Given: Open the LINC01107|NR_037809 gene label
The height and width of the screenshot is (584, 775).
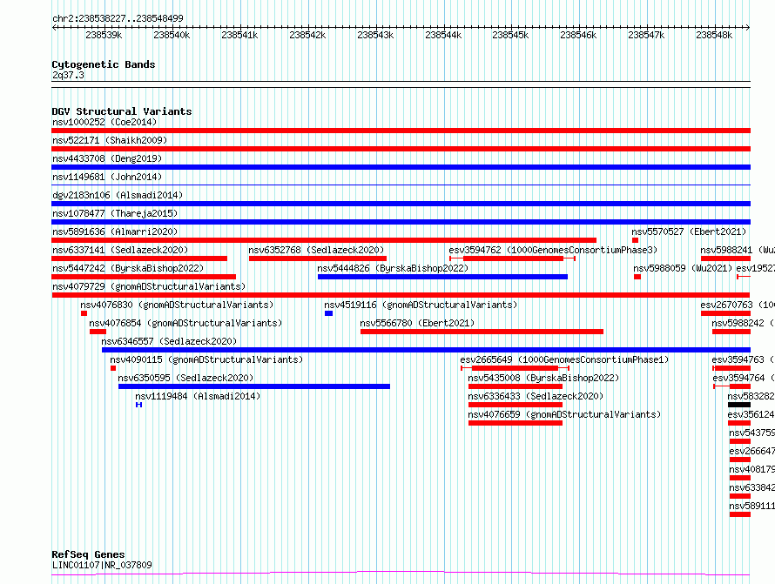Looking at the screenshot, I should (102, 565).
